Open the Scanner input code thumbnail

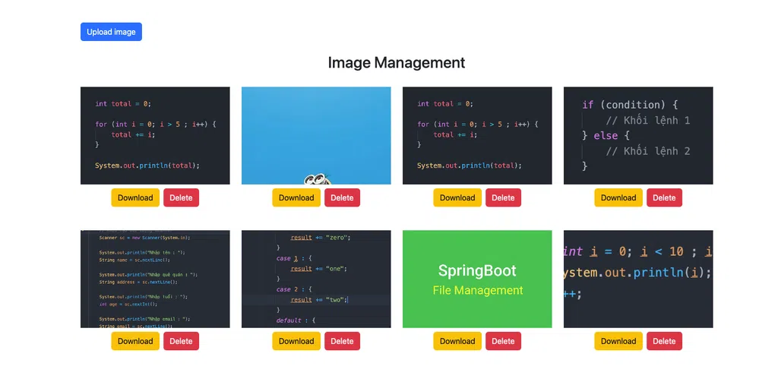pos(155,279)
